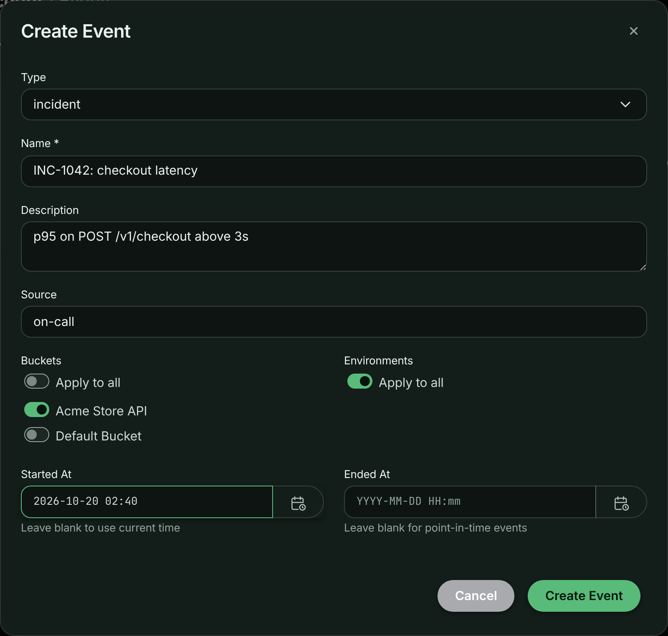Click the 'Ended At' field label
This screenshot has height=636, width=668.
367,474
